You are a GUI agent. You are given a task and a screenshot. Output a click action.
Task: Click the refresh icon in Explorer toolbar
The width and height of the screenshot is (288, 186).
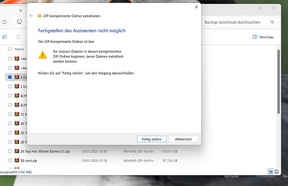pos(5,22)
